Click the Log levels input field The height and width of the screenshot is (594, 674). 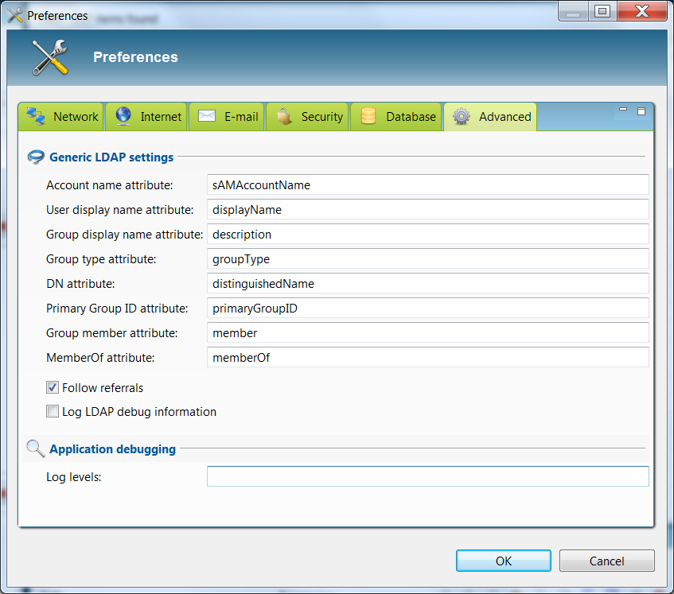coord(427,476)
